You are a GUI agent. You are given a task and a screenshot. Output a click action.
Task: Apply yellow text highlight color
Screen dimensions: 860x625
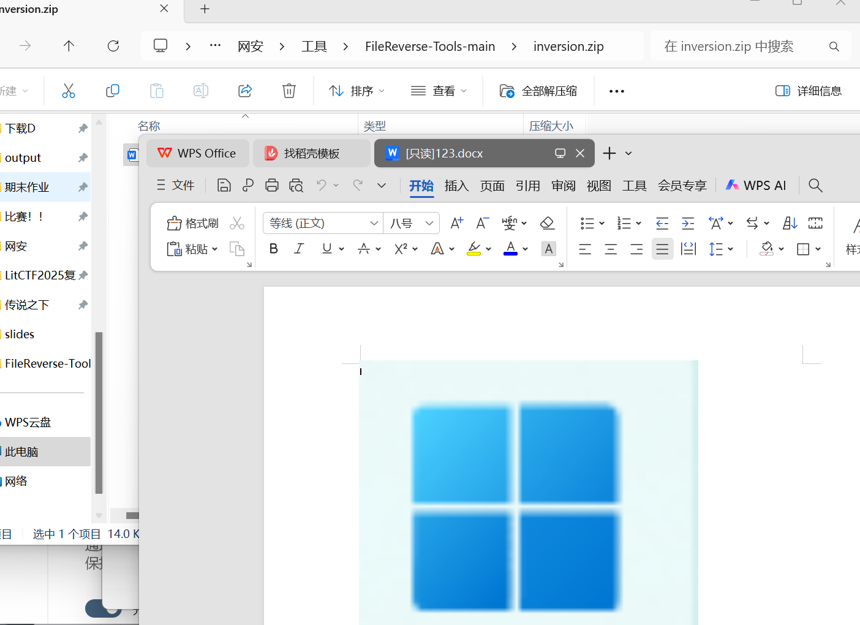click(473, 249)
